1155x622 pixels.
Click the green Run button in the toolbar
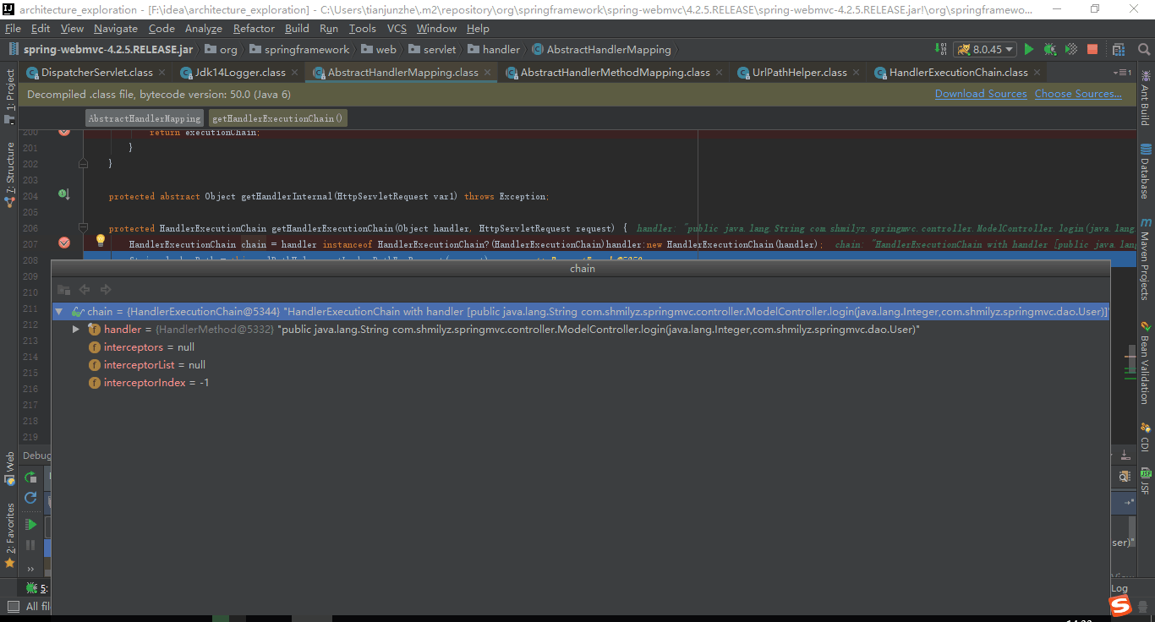(x=1028, y=49)
